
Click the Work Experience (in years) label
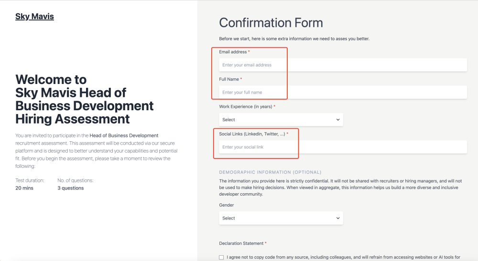click(245, 106)
